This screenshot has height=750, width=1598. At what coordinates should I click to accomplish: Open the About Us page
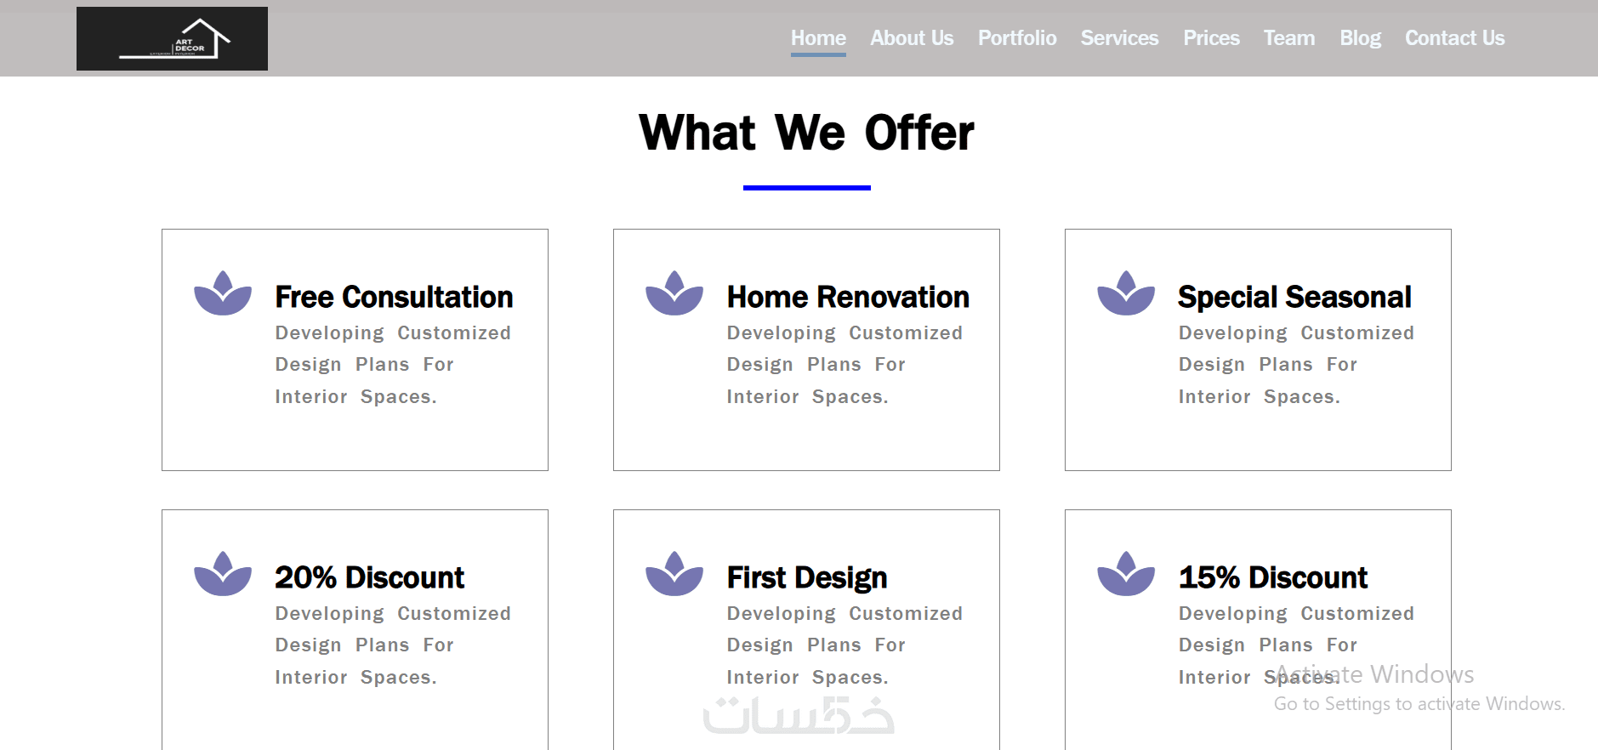[x=912, y=38]
